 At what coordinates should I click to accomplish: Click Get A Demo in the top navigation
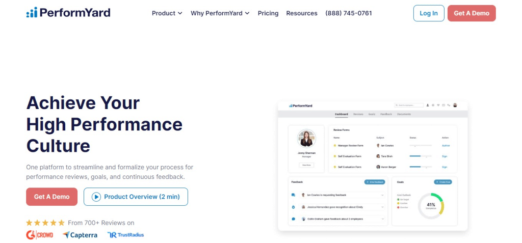tap(472, 13)
